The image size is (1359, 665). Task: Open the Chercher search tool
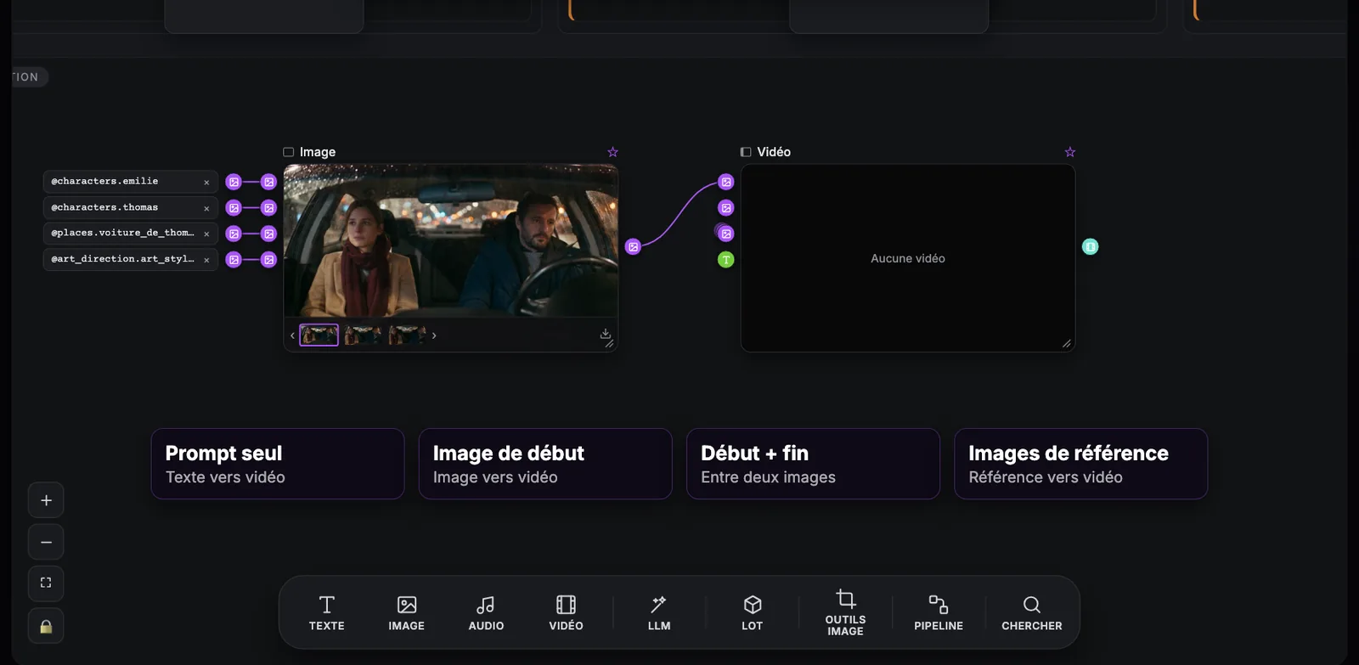pos(1031,613)
